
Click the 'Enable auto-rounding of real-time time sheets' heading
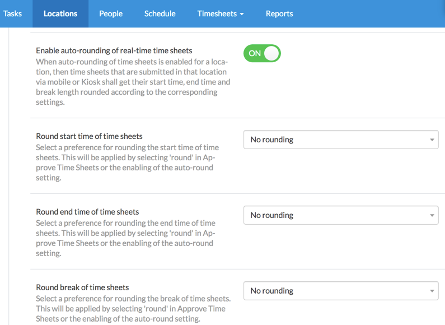point(114,50)
